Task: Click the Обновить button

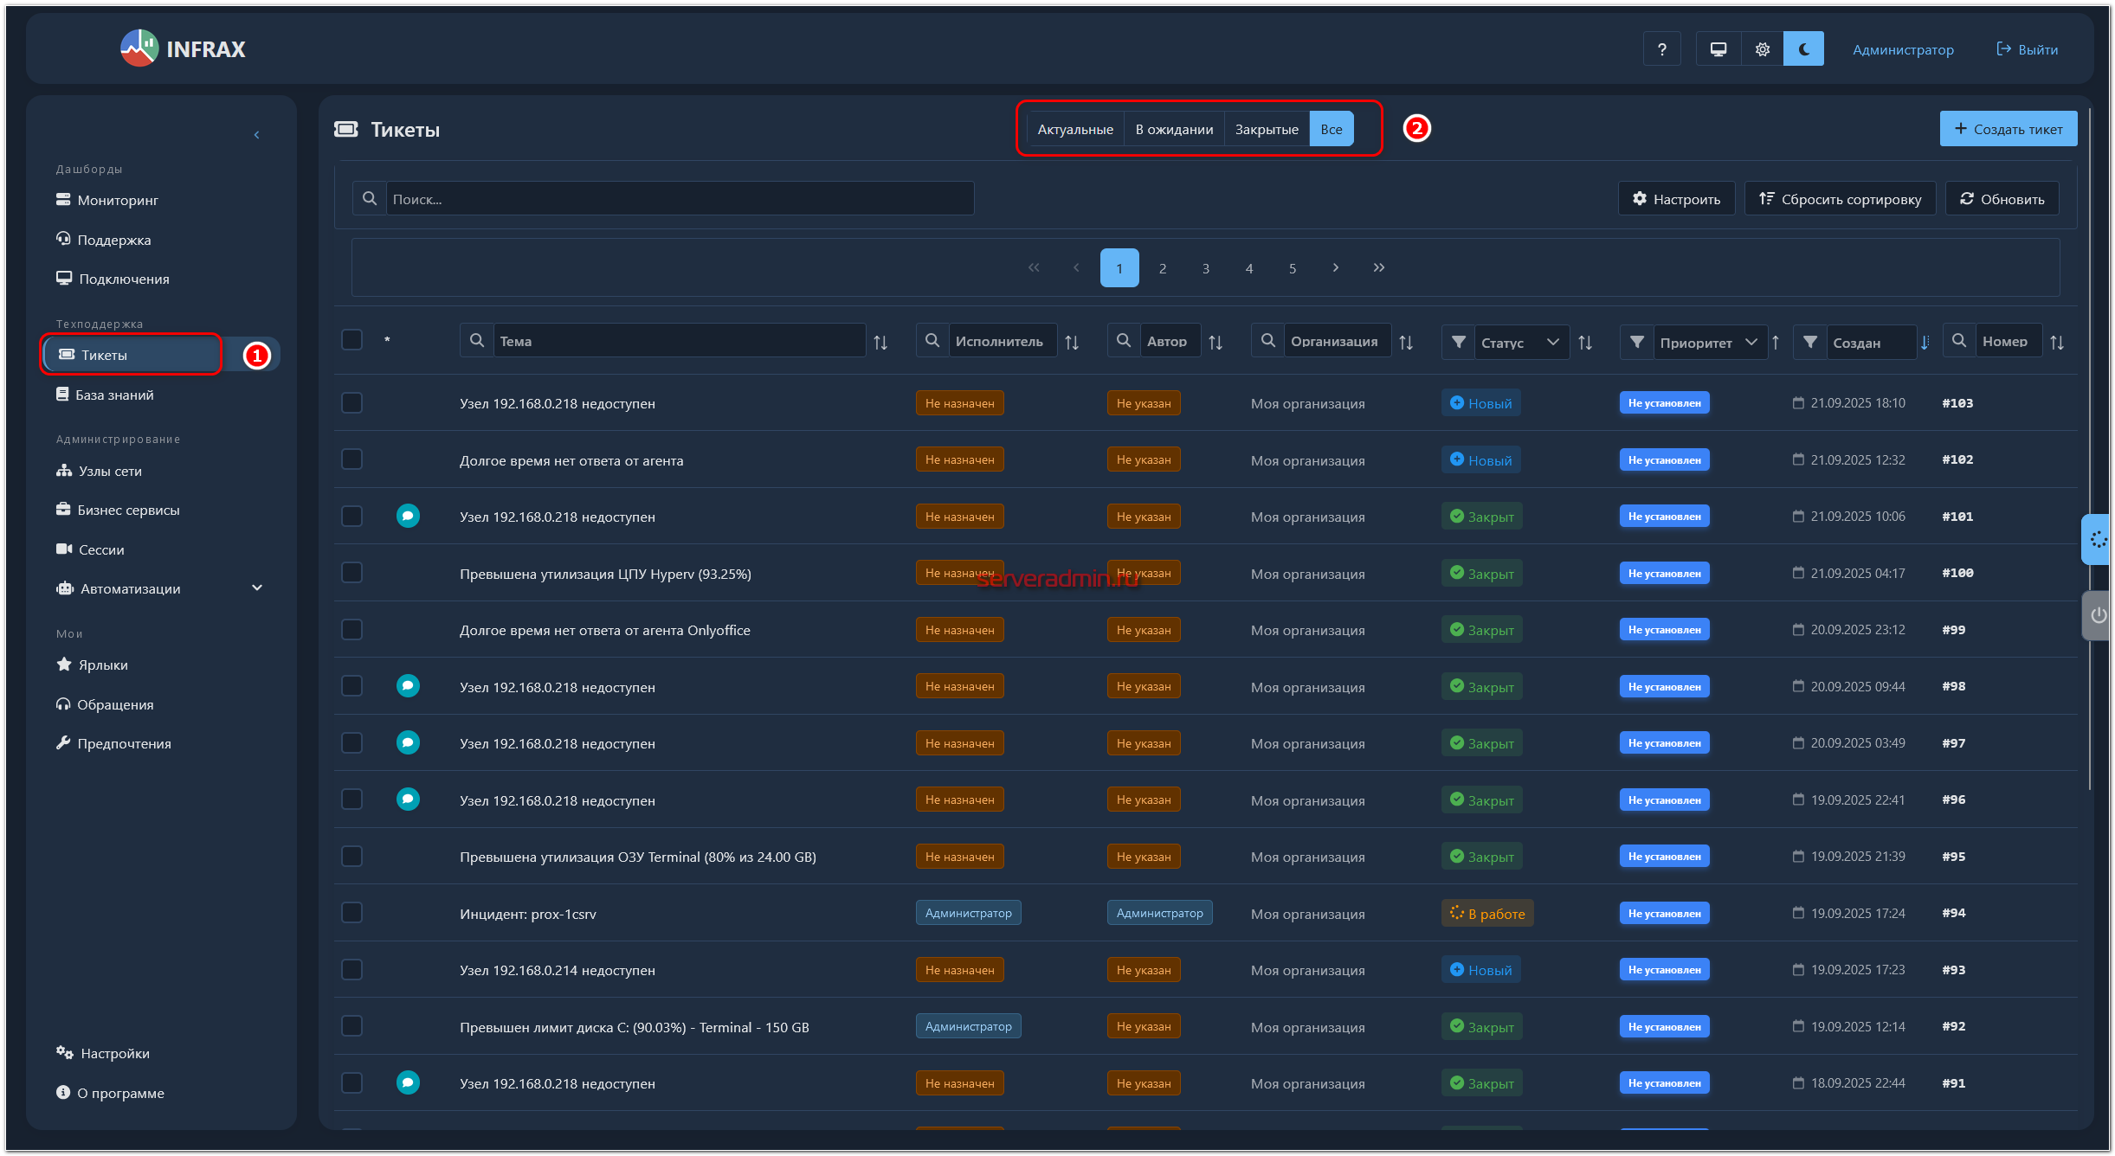Action: click(2002, 198)
